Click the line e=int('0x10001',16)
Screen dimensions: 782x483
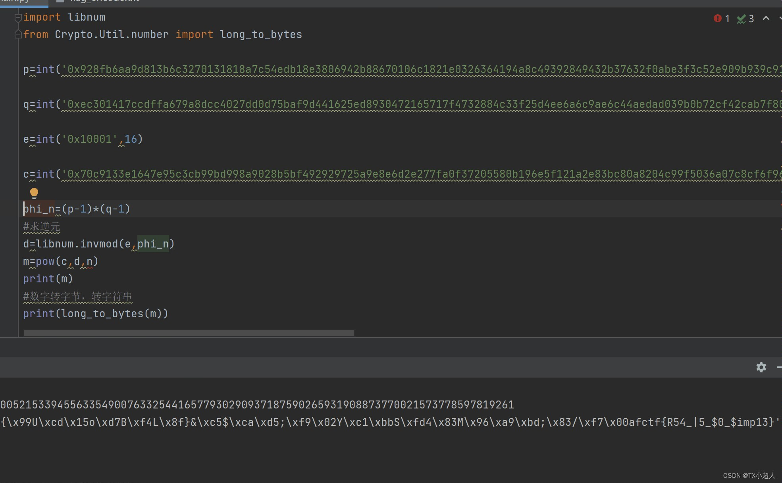(x=83, y=139)
